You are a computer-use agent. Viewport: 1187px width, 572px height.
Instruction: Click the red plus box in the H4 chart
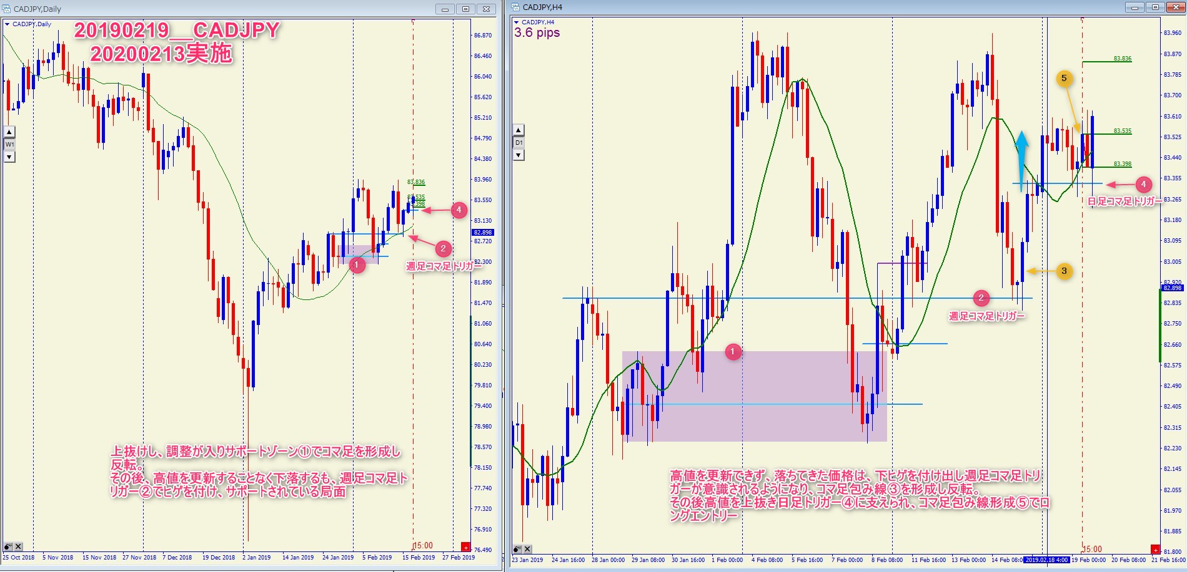tap(1155, 549)
